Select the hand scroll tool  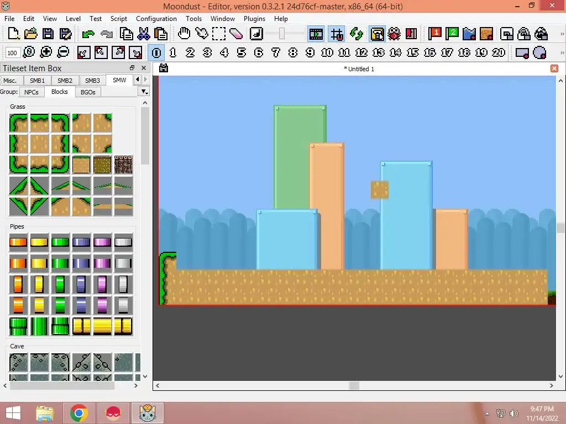[184, 34]
